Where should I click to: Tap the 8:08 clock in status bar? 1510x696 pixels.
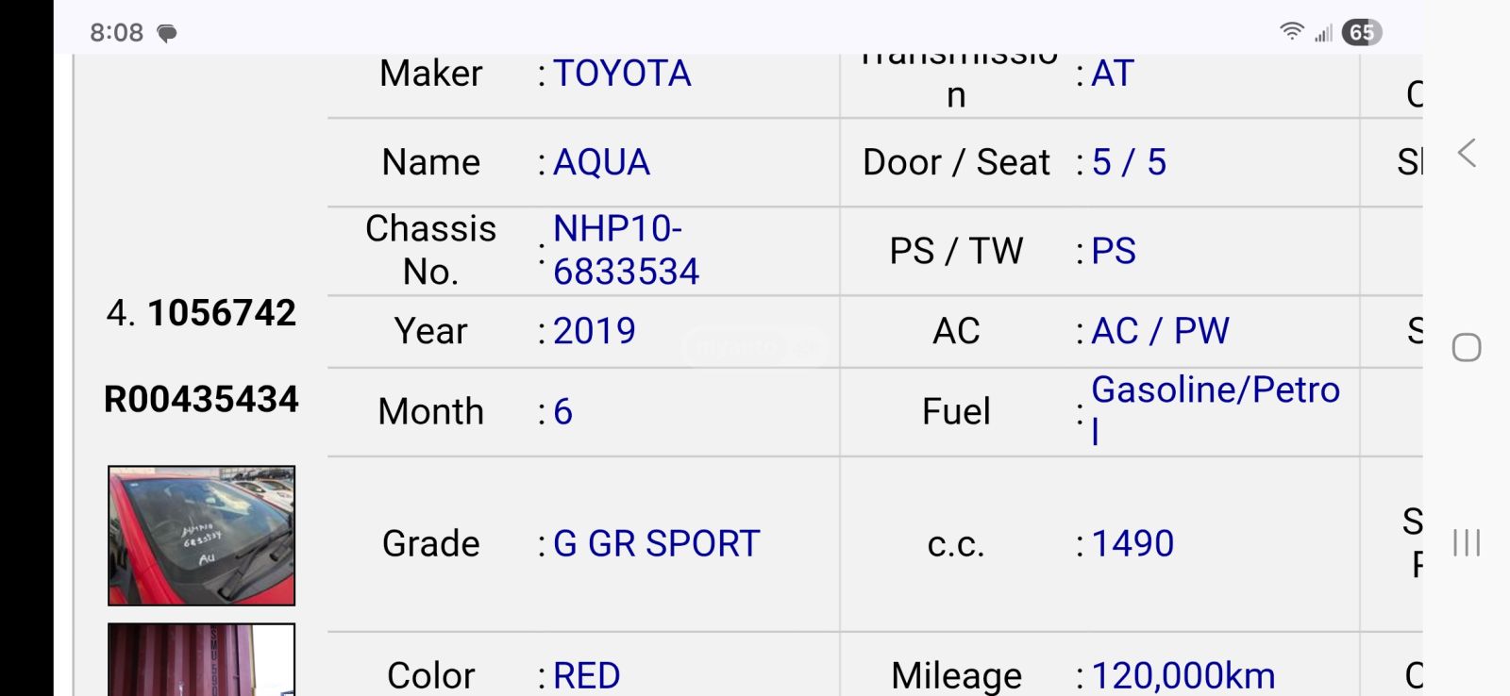click(x=116, y=31)
